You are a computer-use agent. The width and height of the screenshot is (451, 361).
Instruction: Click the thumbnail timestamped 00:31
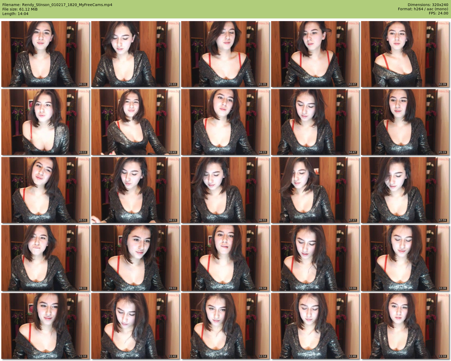point(45,54)
